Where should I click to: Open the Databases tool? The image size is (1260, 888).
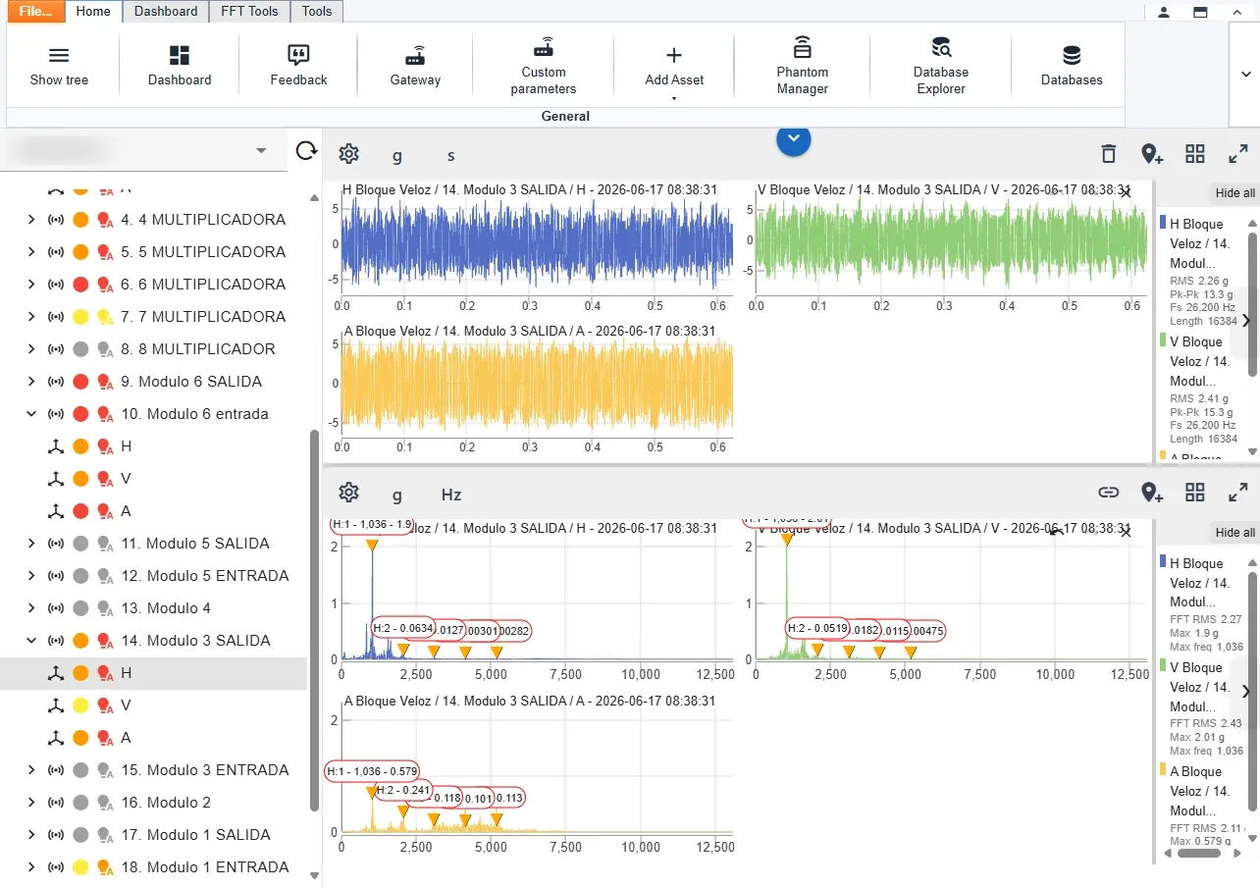click(x=1072, y=65)
